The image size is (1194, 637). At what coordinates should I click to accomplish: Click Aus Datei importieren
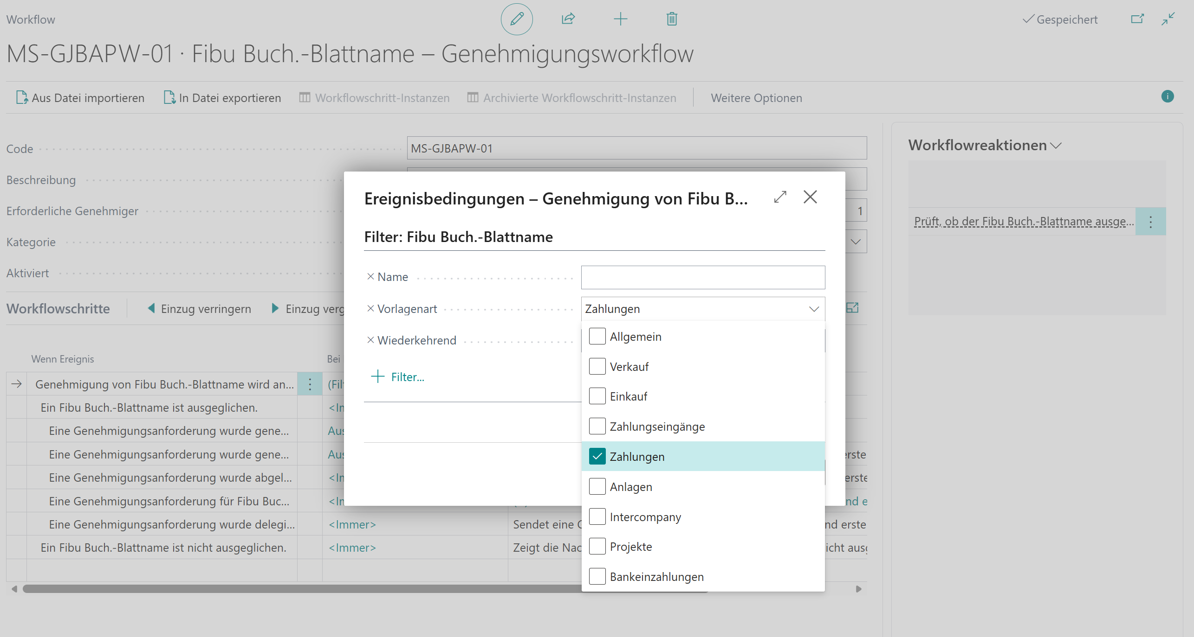80,98
